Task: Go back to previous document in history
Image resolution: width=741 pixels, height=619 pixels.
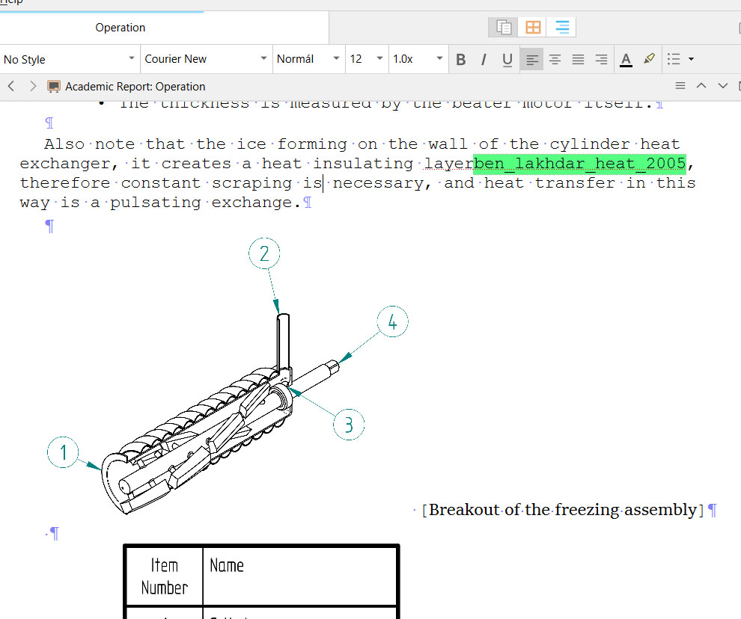Action: coord(11,86)
